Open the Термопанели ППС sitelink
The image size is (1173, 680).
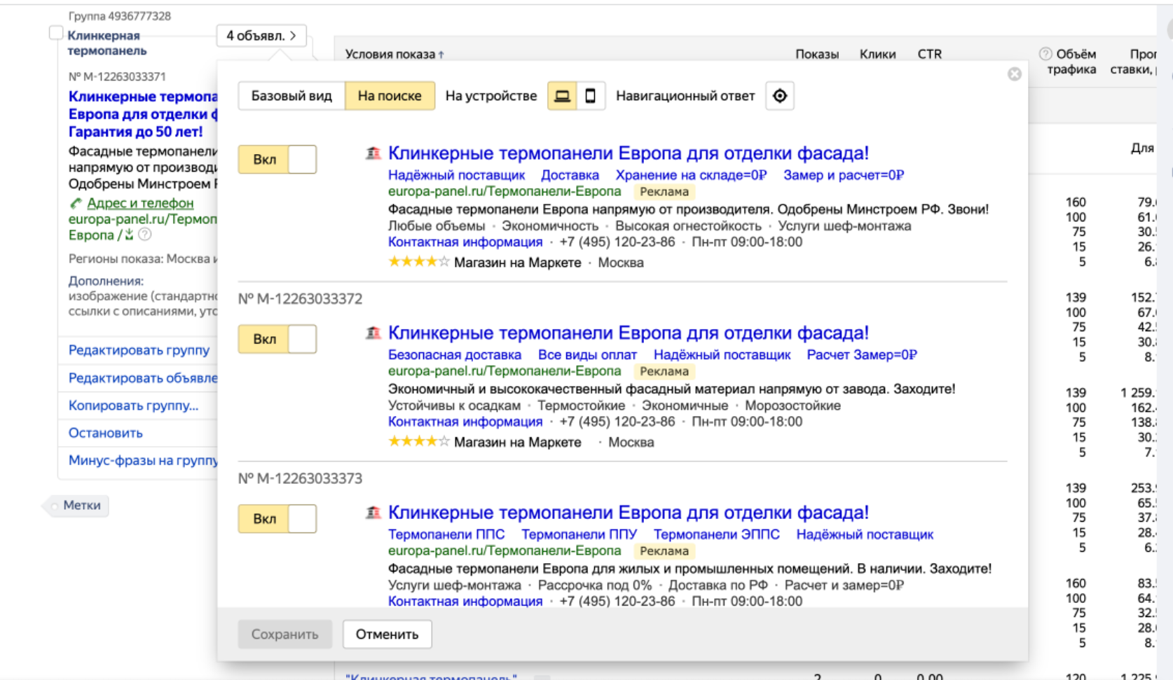[446, 534]
